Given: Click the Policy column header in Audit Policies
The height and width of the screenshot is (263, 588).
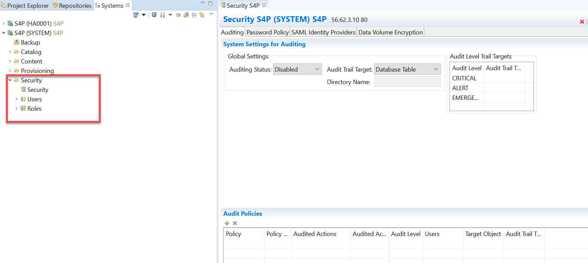Looking at the screenshot, I should [x=244, y=234].
